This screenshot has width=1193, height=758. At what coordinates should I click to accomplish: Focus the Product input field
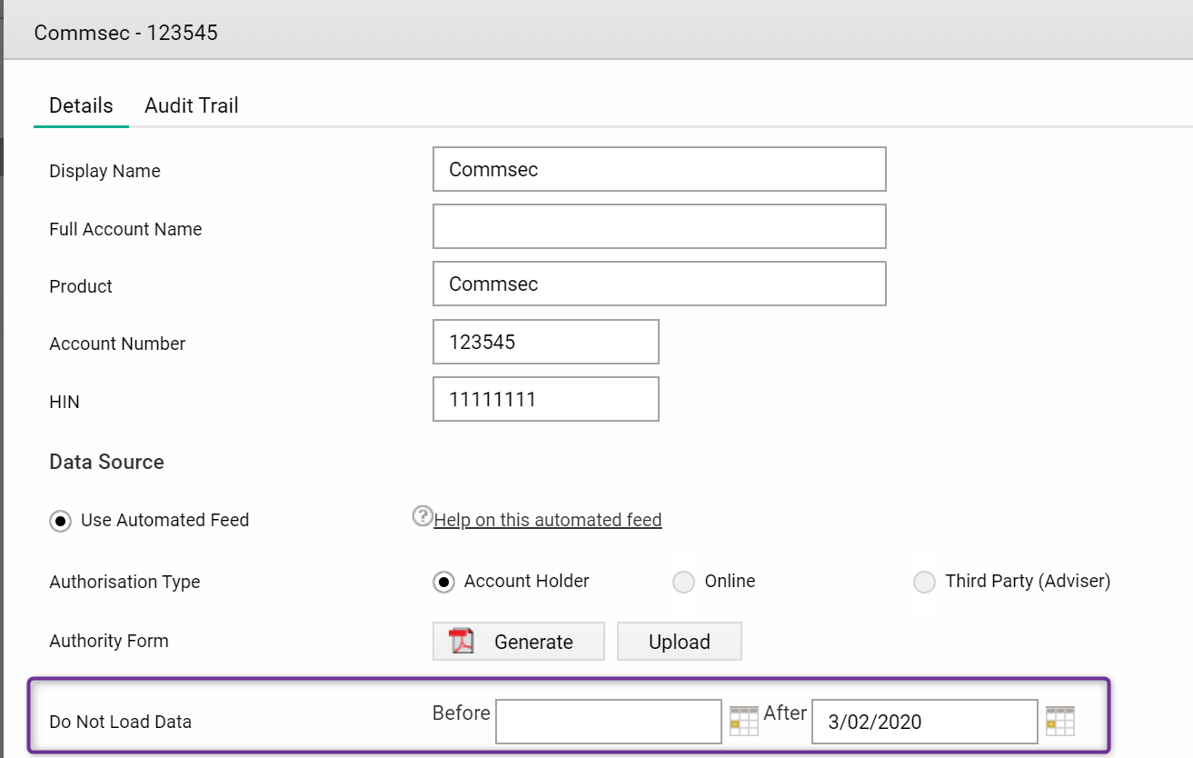[x=660, y=284]
